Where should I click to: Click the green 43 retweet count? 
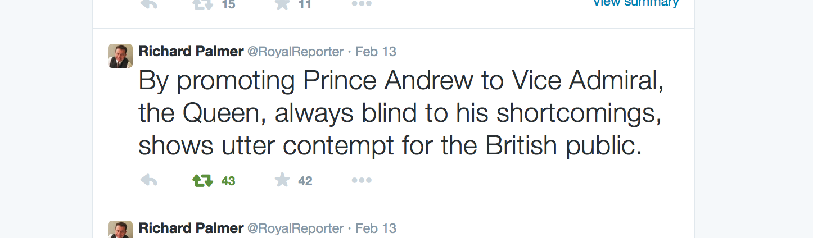pyautogui.click(x=228, y=181)
